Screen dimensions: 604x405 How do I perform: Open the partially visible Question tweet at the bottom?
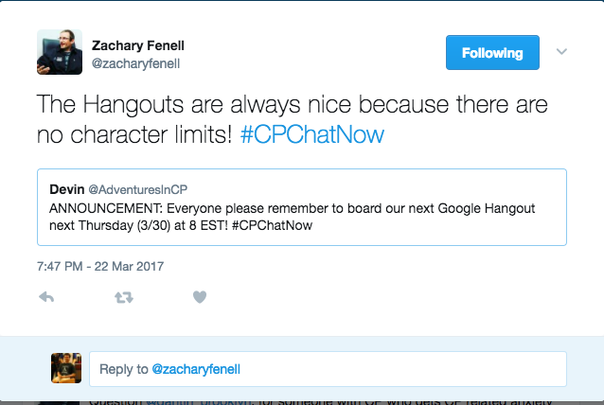click(x=322, y=399)
